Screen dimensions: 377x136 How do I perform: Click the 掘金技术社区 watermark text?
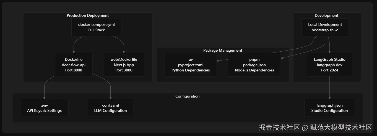tap(279, 127)
